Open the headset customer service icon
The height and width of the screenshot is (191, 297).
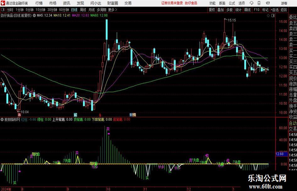(251, 3)
